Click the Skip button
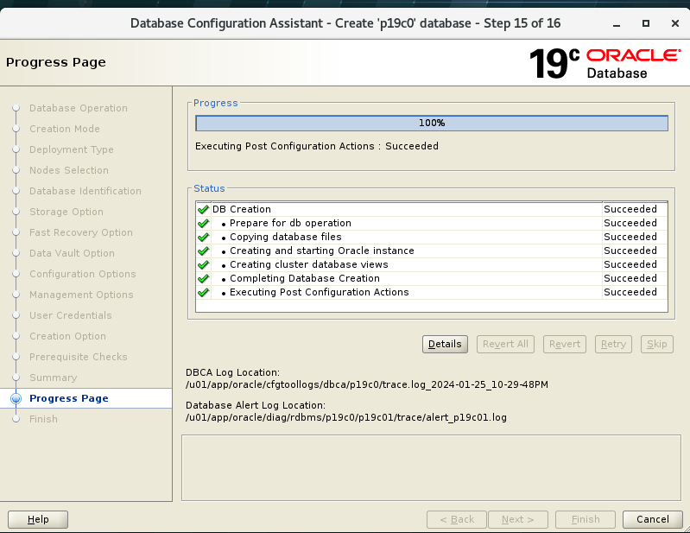The image size is (690, 533). click(657, 344)
